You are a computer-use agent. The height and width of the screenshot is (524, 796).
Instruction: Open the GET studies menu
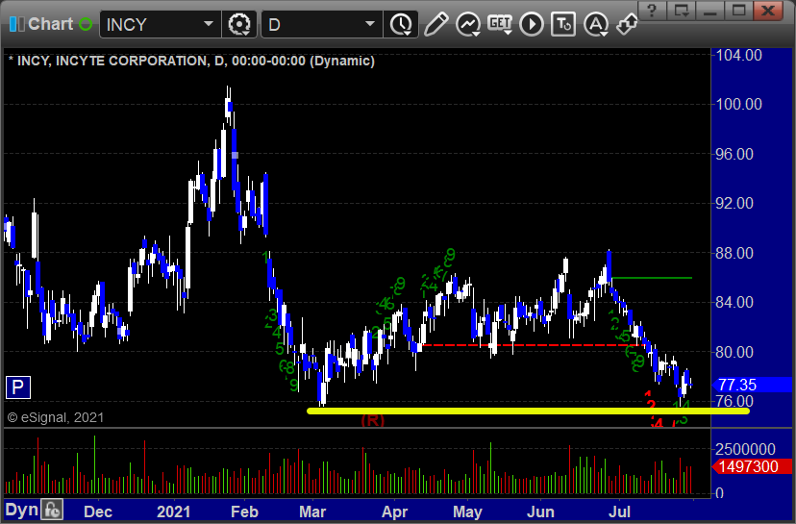500,24
